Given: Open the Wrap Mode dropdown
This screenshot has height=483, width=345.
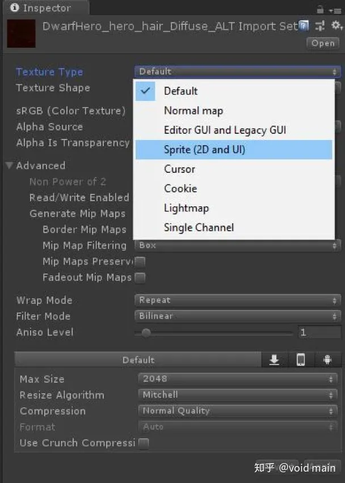Looking at the screenshot, I should pos(237,300).
